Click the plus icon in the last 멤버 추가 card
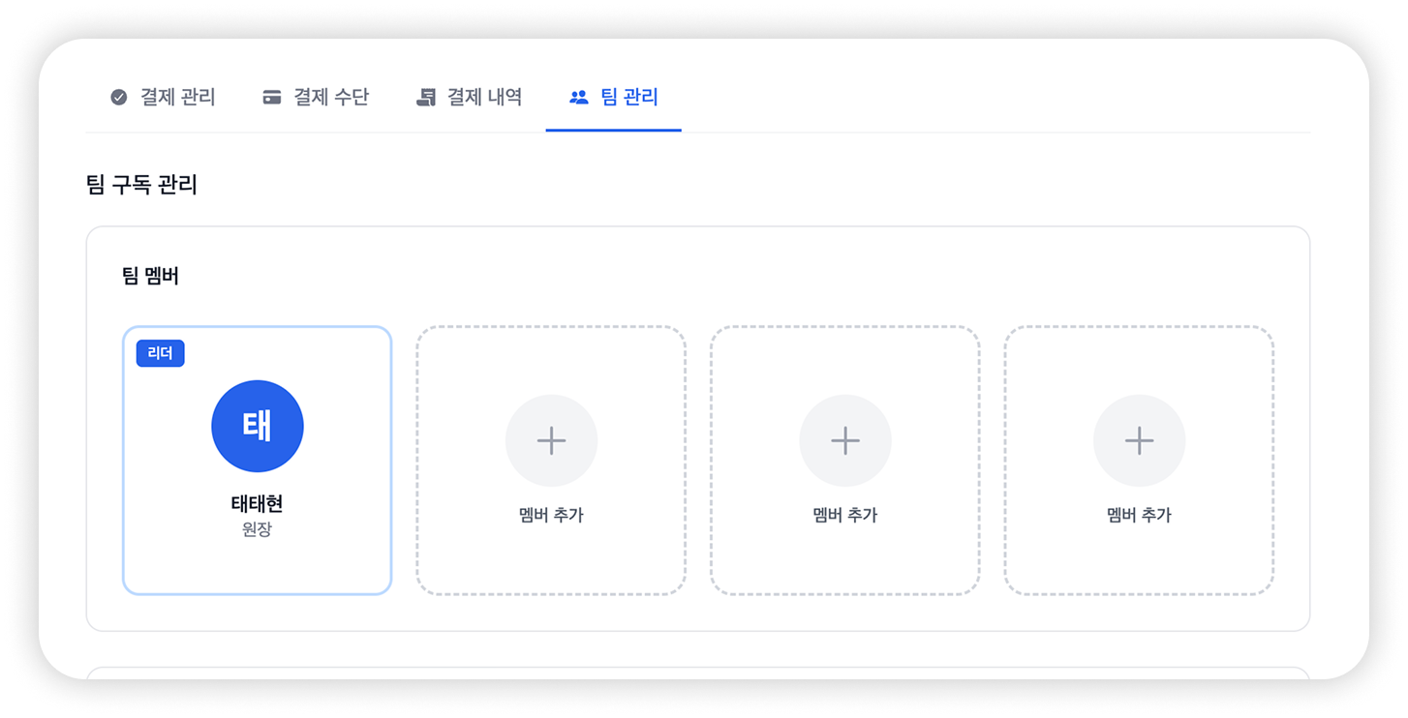The width and height of the screenshot is (1408, 718). tap(1139, 439)
